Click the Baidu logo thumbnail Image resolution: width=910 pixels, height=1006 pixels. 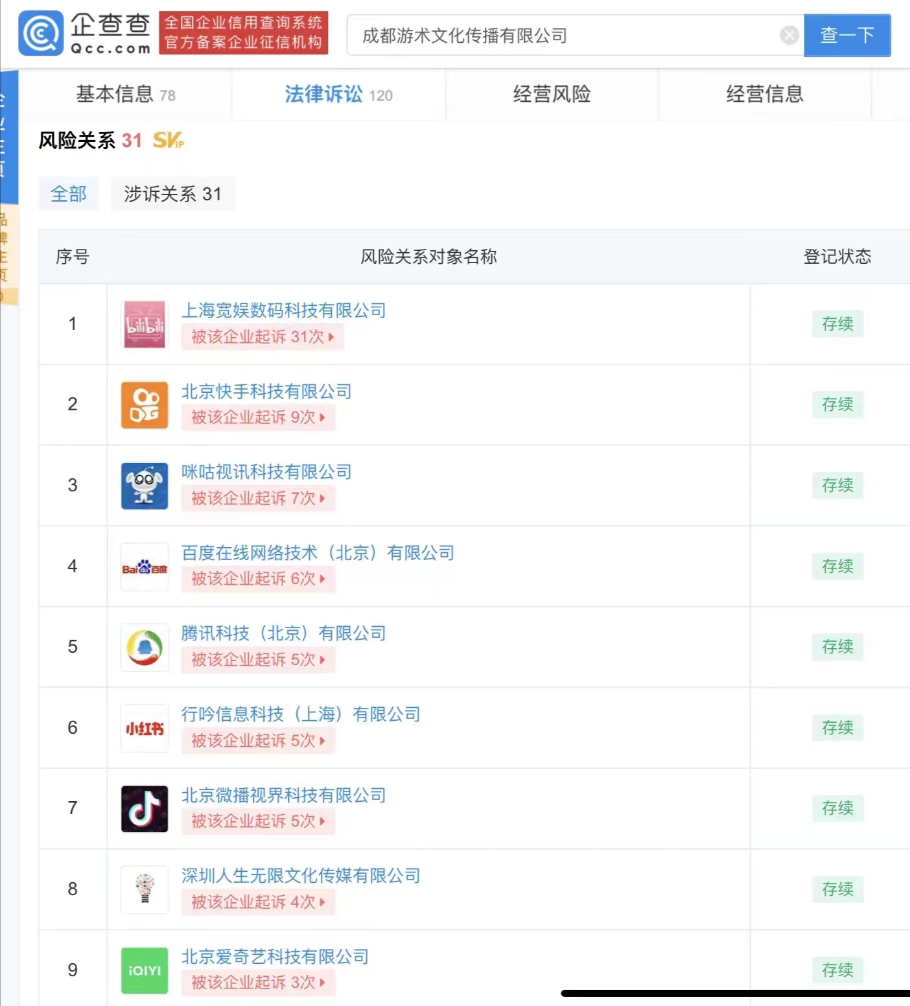click(x=144, y=567)
